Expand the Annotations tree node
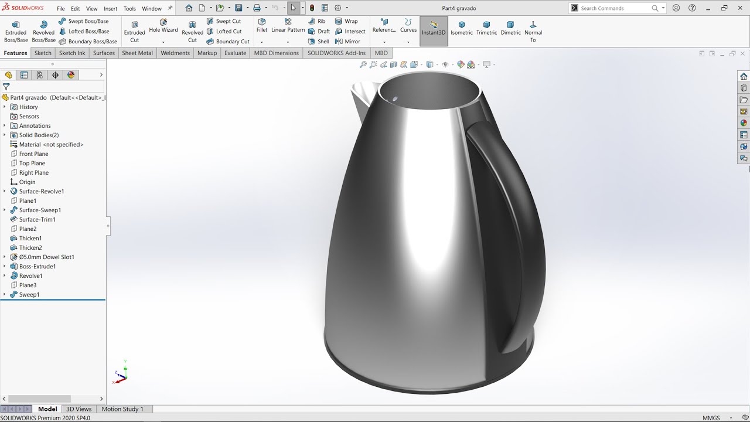 point(5,125)
